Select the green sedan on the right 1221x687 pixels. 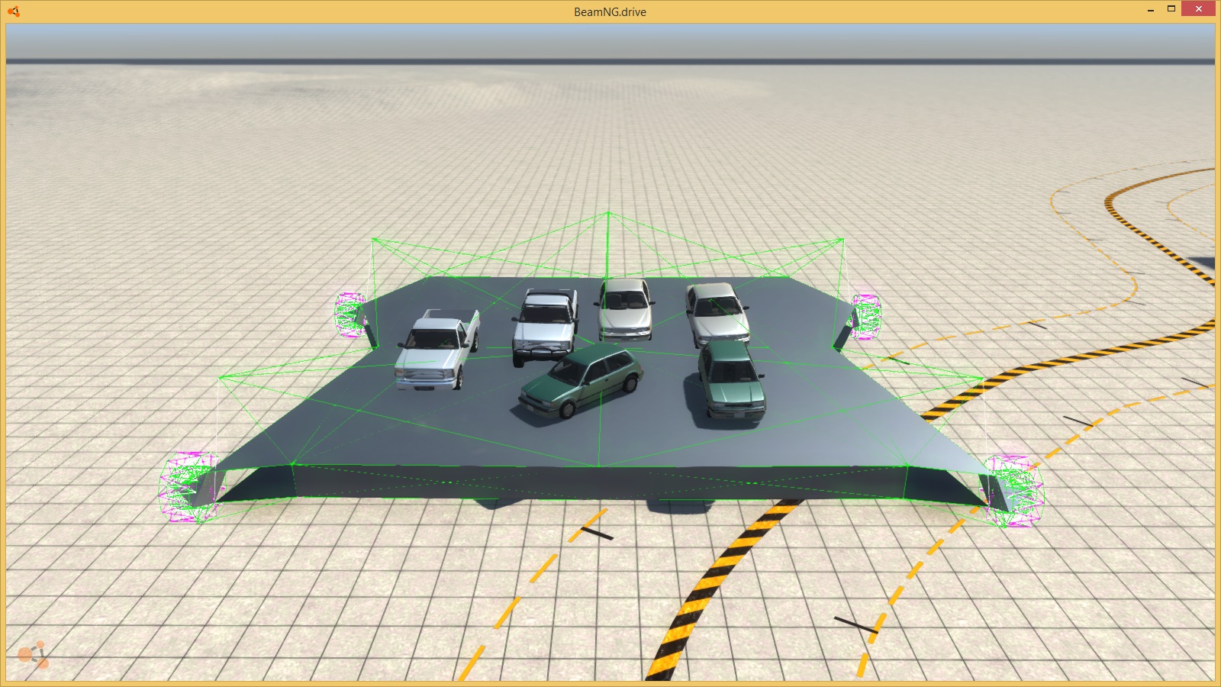[x=731, y=379]
